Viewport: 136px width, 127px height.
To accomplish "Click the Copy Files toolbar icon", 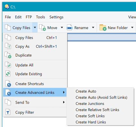I will coord(8,28).
